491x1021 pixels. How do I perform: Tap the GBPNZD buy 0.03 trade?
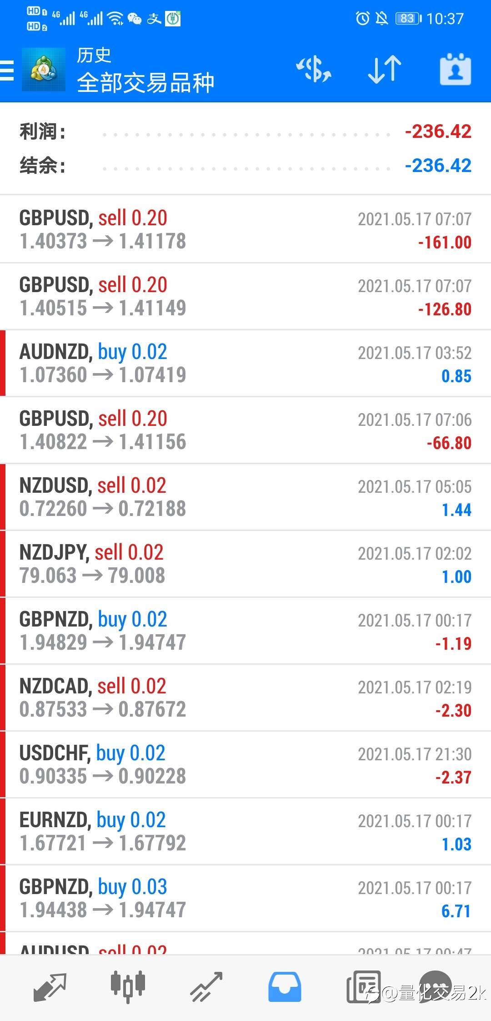pos(245,898)
